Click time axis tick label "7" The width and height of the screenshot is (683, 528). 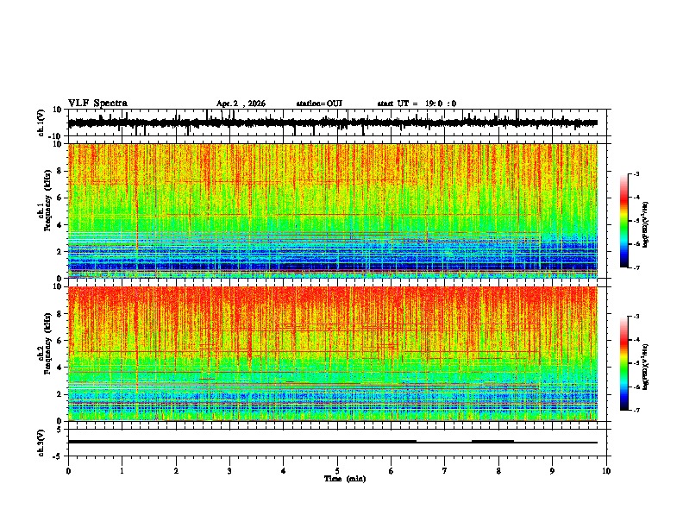tap(445, 471)
